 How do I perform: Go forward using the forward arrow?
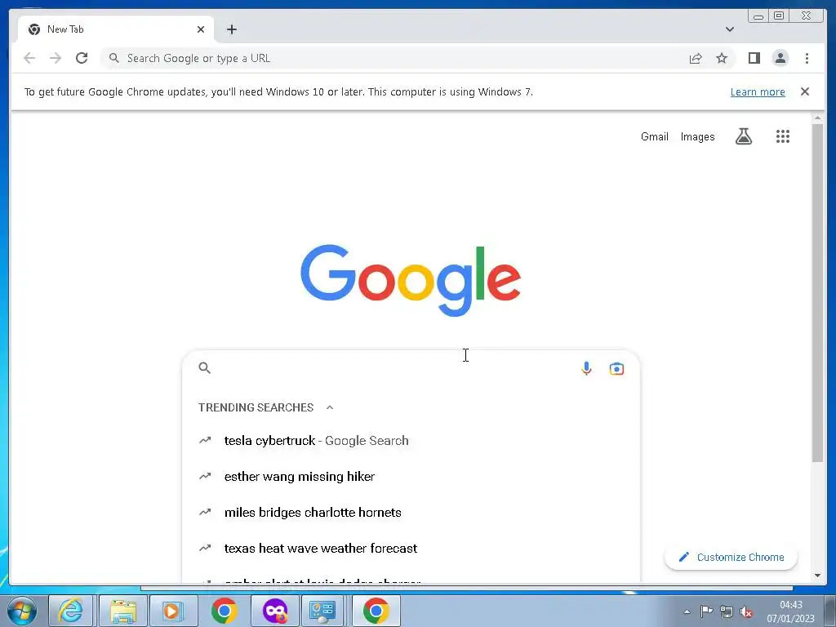point(56,58)
